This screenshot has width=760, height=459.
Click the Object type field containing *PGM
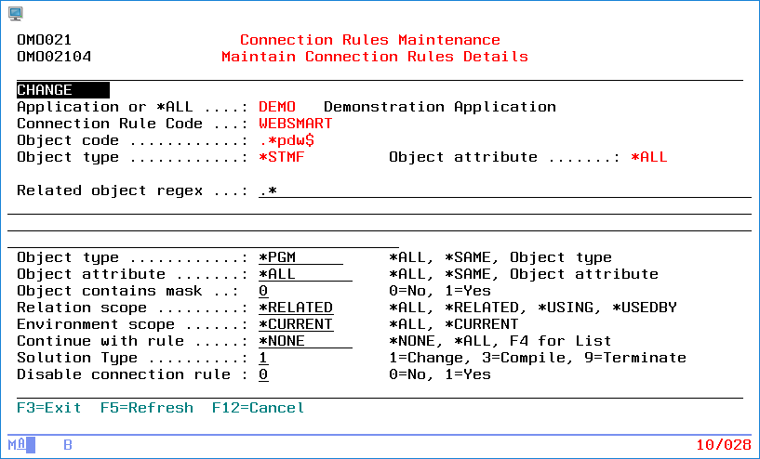point(300,257)
